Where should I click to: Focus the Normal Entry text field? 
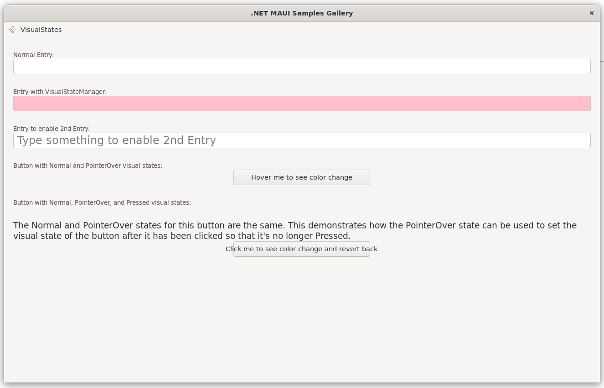click(x=301, y=67)
